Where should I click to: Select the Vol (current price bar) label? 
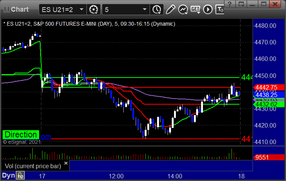pos(33,166)
